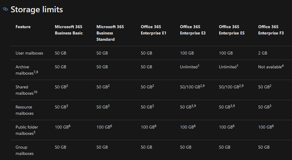Click footnote 2,9 on E5 Shared mailboxes
This screenshot has height=160, width=292.
click(241, 86)
